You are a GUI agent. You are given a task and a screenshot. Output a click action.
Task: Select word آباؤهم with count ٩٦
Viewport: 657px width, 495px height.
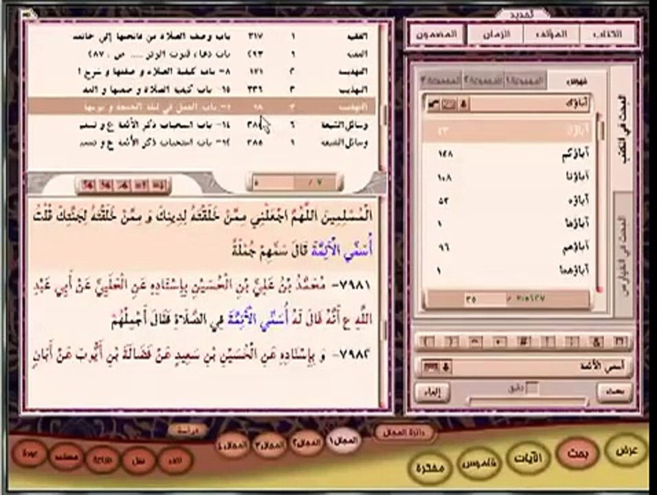507,247
